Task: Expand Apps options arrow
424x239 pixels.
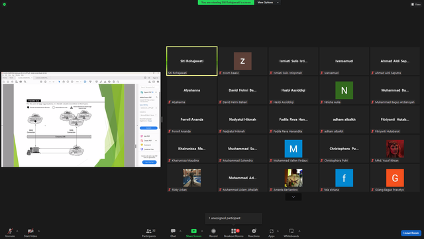Action: point(278,231)
